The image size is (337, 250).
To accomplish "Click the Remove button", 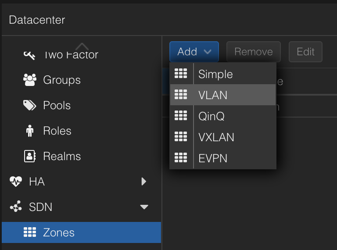I will point(254,52).
